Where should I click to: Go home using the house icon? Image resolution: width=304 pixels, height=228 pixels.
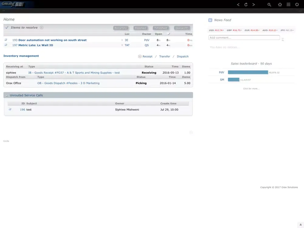[280, 5]
